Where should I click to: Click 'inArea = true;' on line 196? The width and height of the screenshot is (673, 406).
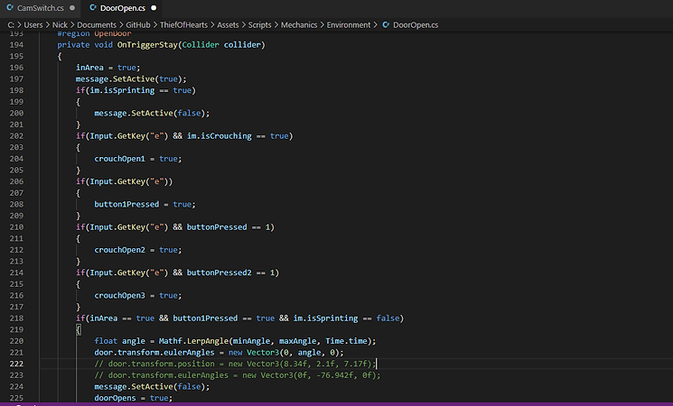click(107, 68)
